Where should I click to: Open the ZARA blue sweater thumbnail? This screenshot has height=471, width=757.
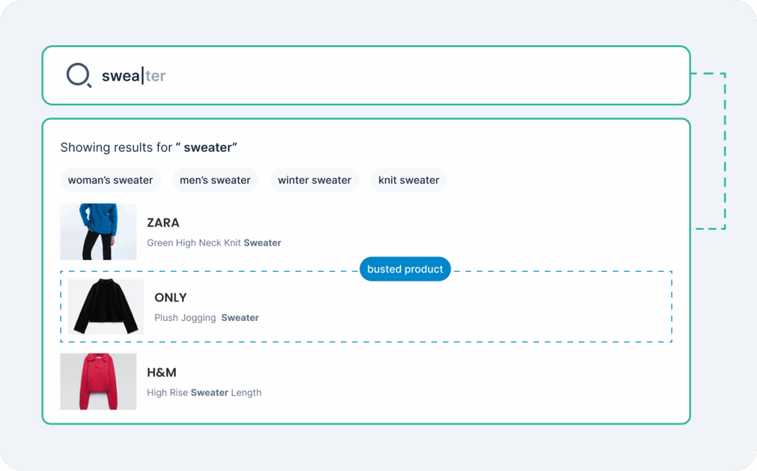(98, 231)
